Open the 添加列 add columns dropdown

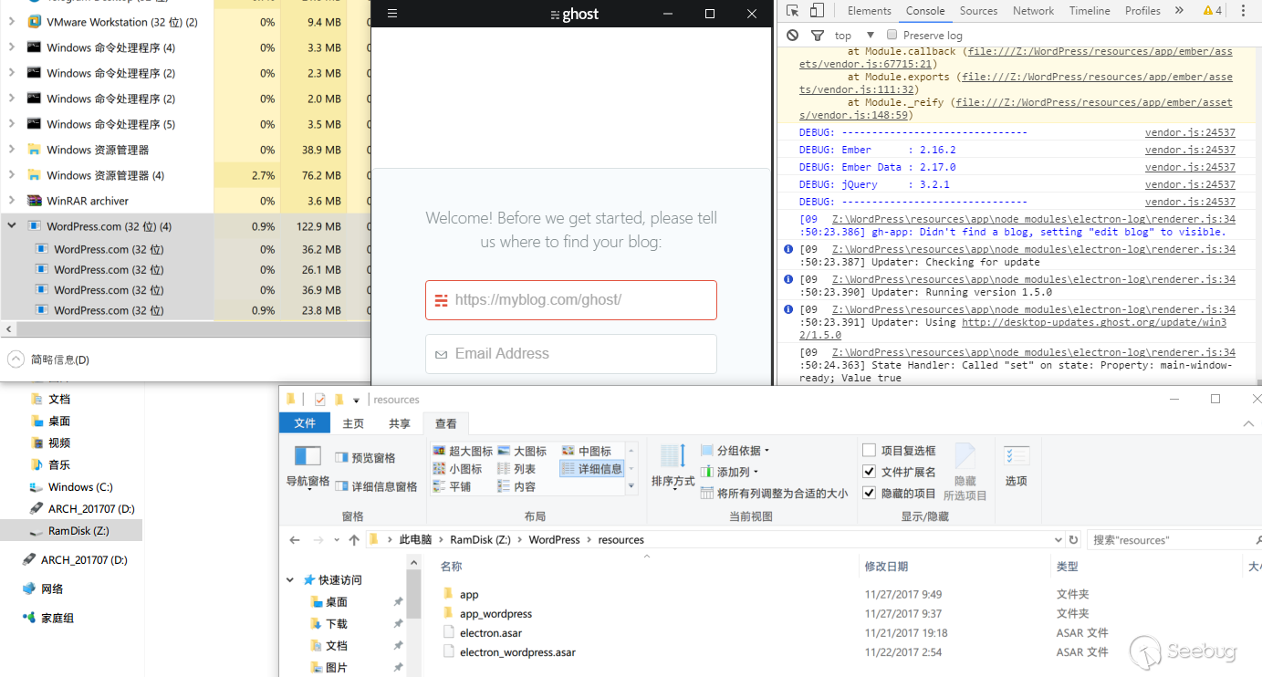tap(730, 472)
